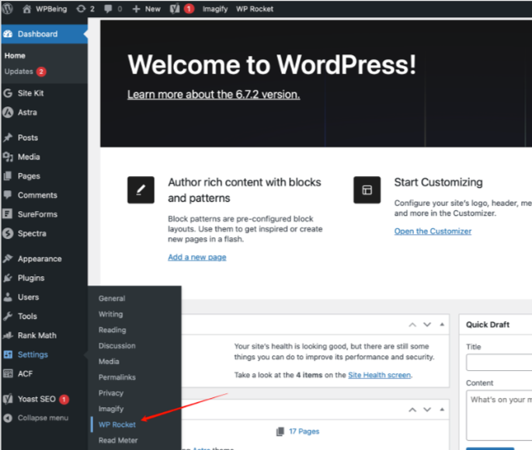
Task: Click the Collapse menu arrow icon
Action: pyautogui.click(x=8, y=418)
